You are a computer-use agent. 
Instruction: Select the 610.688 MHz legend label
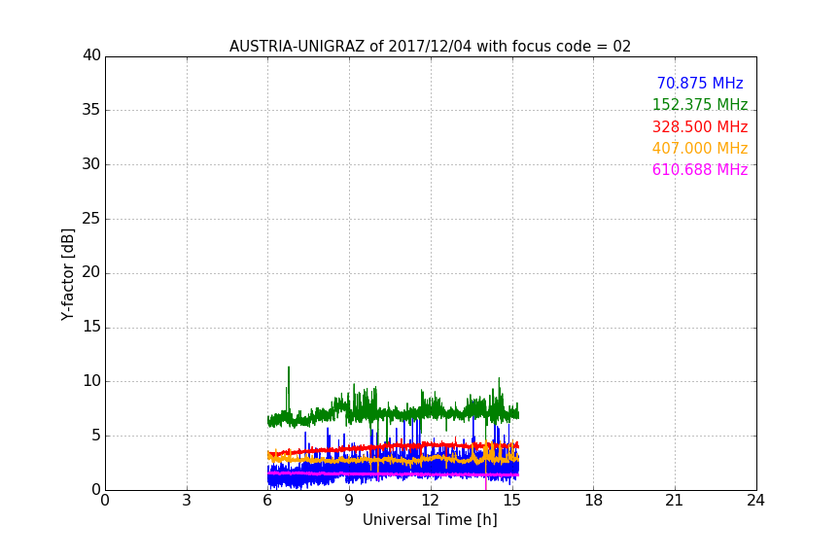[x=700, y=170]
